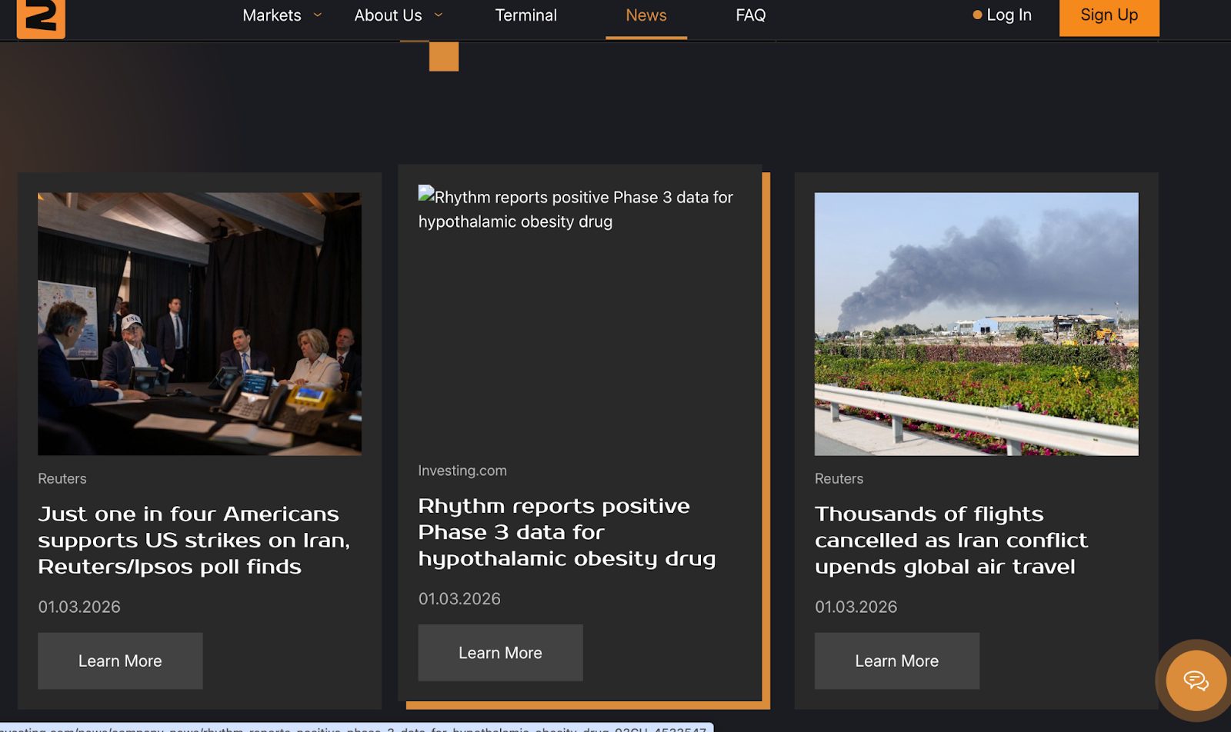Click date 01.03.2026 on Americans poll card

79,607
